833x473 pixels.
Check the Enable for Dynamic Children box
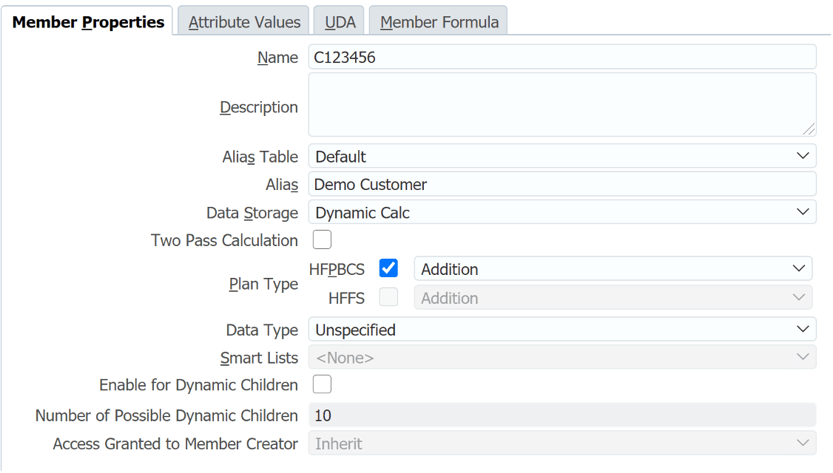pos(322,385)
